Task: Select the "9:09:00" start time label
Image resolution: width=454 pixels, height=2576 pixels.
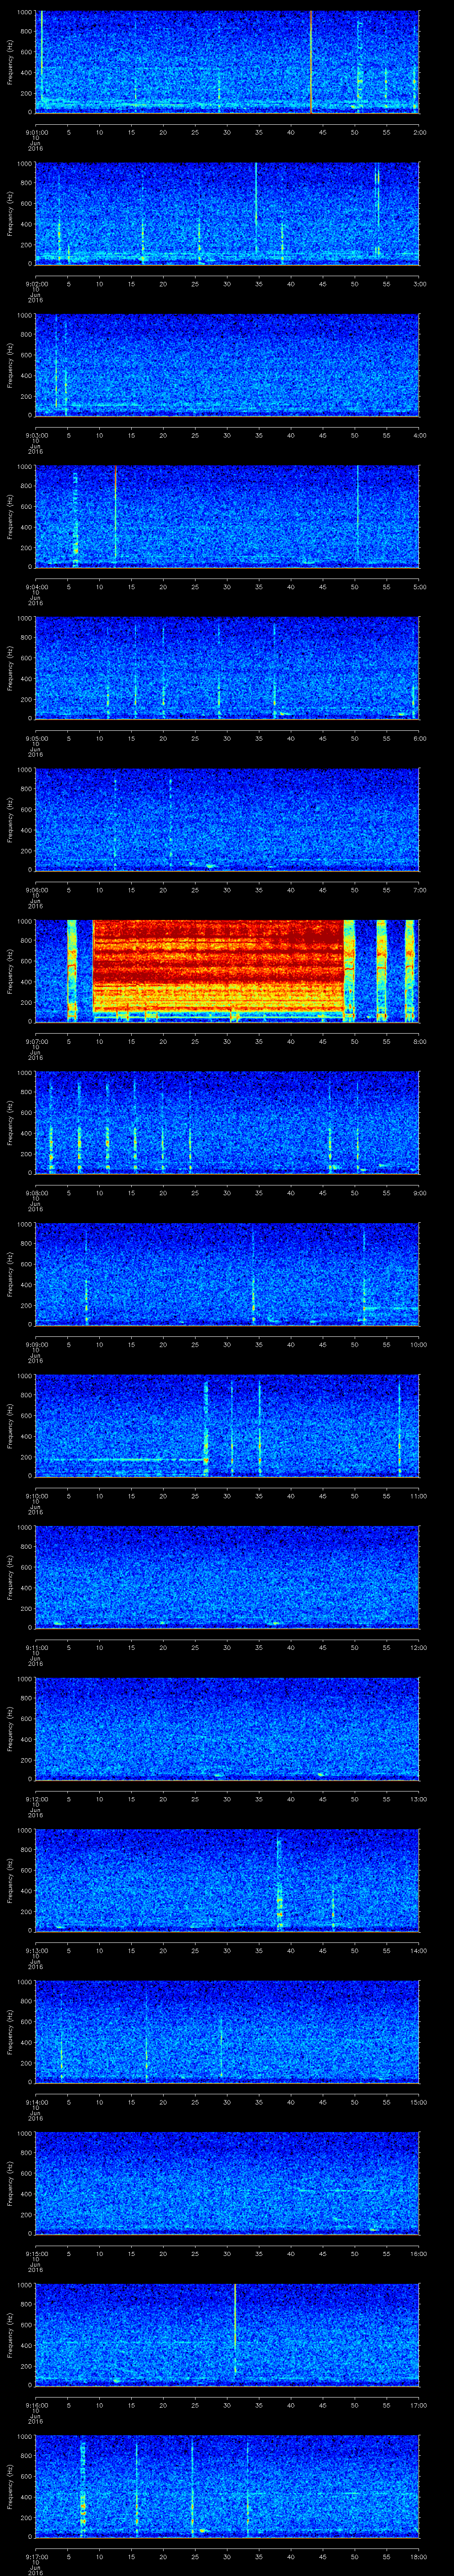Action: point(36,1344)
